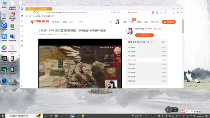210x118 pixels.
Task: Select the current P4 22点场 recording
Action: pyautogui.click(x=147, y=60)
